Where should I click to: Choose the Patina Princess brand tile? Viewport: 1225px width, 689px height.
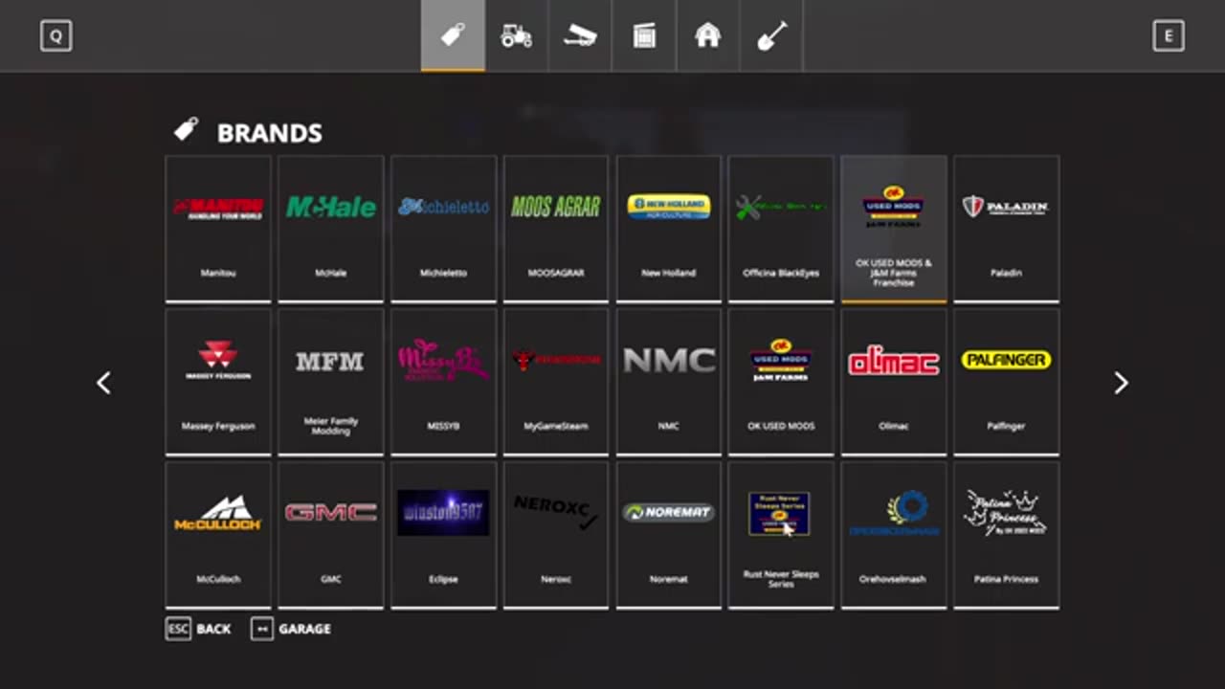click(1006, 535)
